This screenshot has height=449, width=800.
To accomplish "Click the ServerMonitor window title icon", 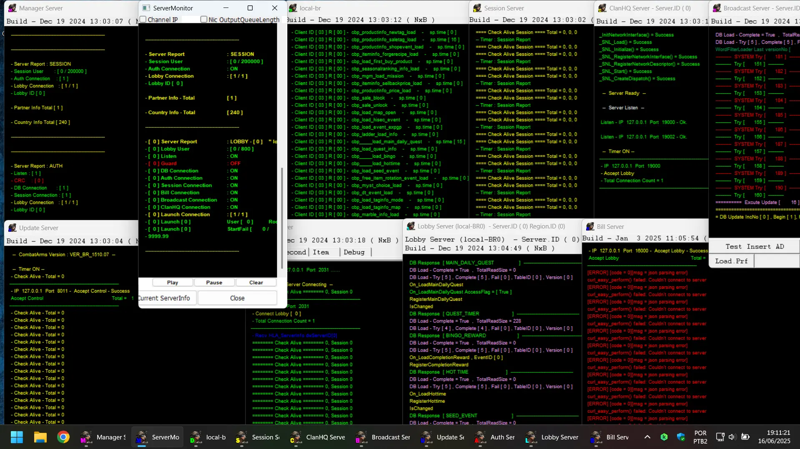I will [146, 8].
